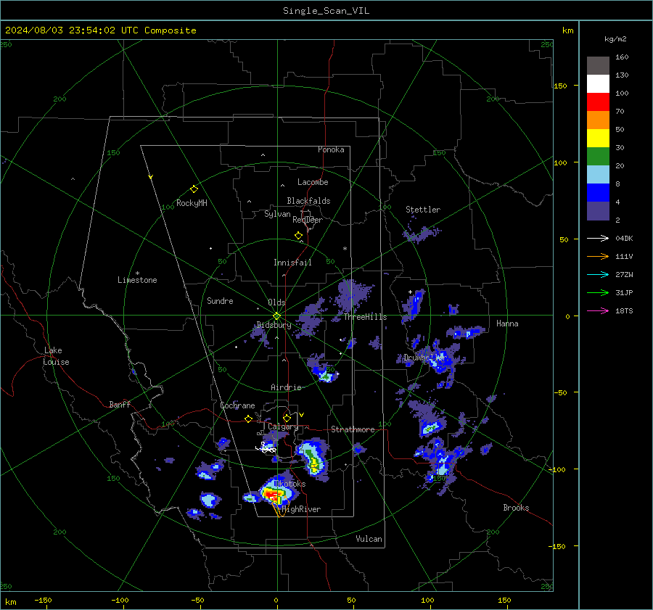Click the Banff town label

coord(120,404)
